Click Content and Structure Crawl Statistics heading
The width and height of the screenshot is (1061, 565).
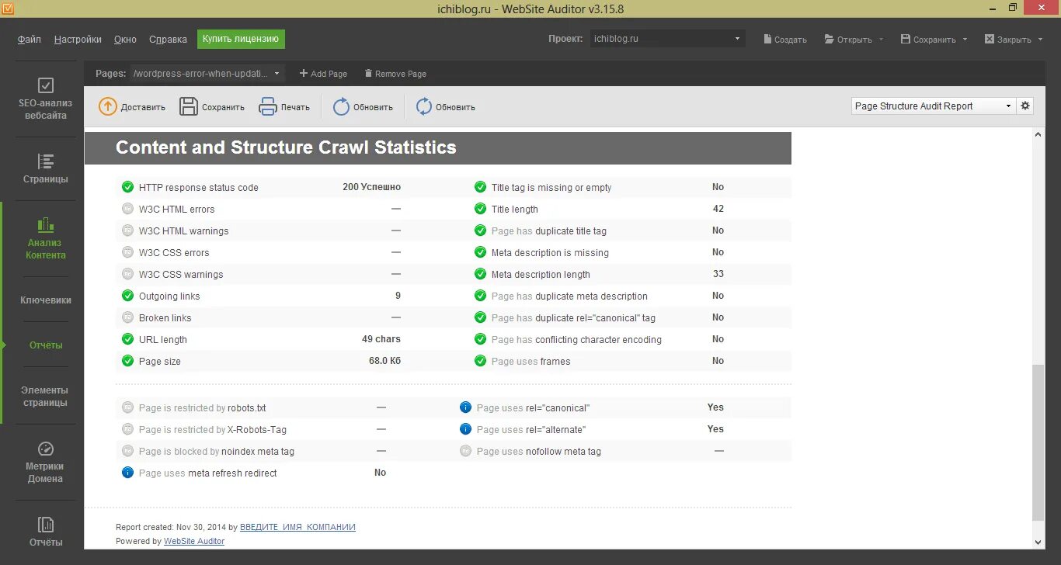click(286, 147)
